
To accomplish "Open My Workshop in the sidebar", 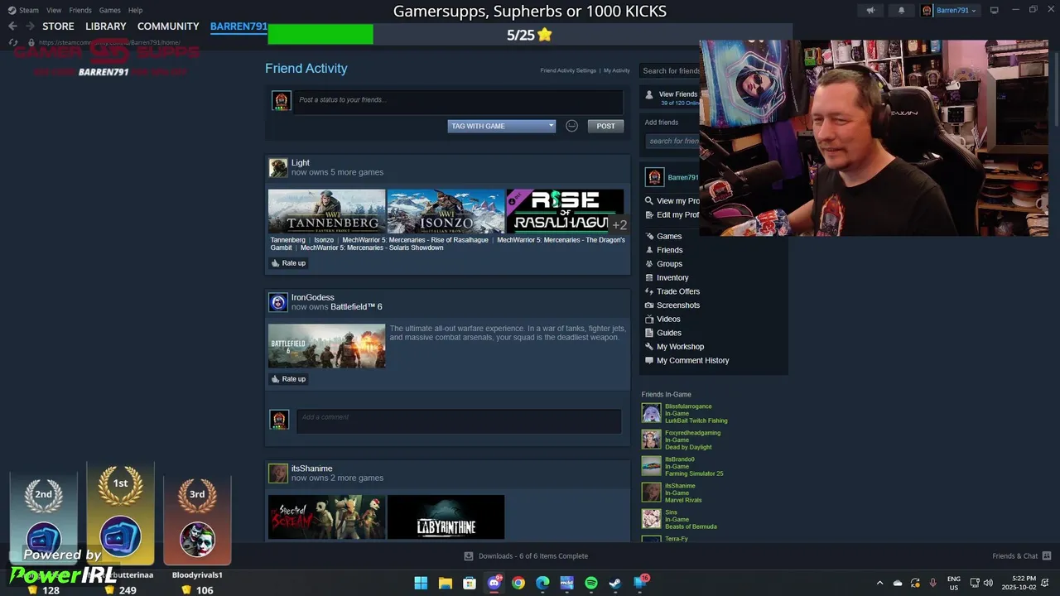I will click(680, 347).
